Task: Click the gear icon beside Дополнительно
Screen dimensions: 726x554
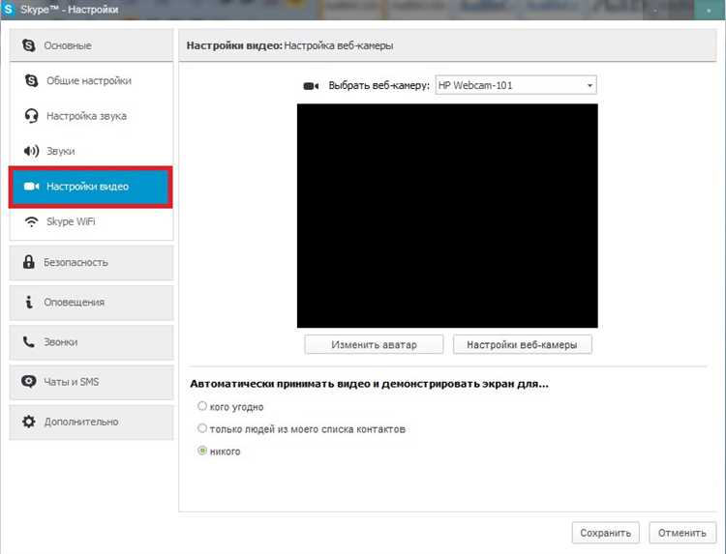Action: (29, 422)
